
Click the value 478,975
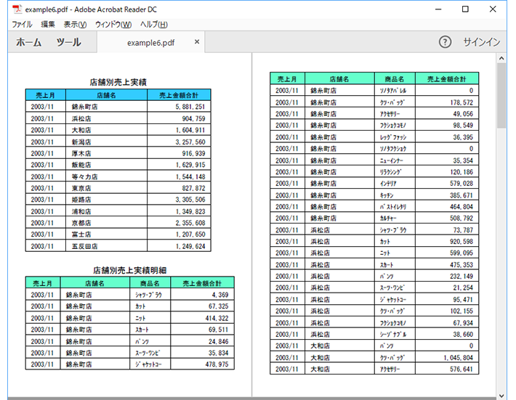pos(217,364)
